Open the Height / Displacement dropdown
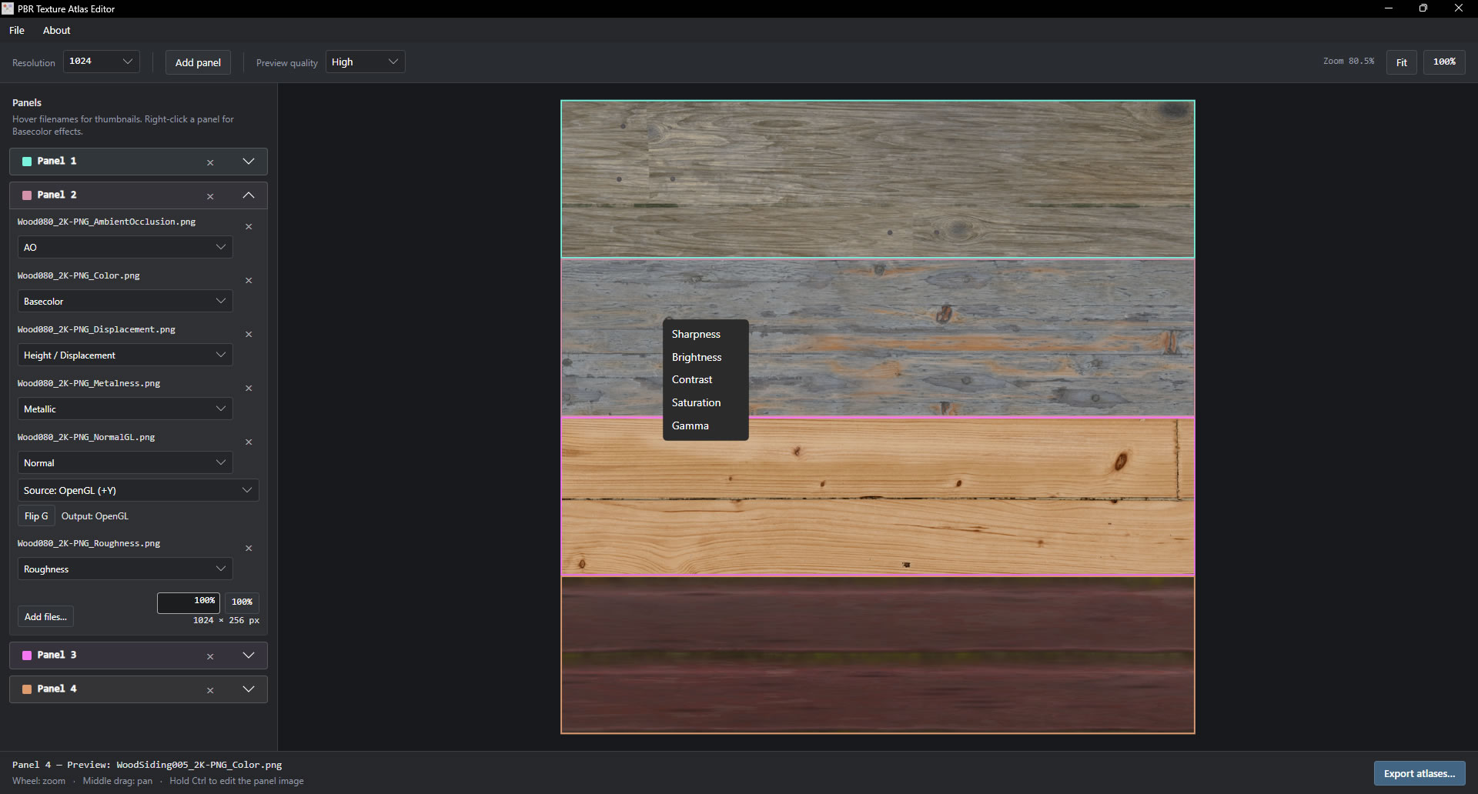 tap(125, 355)
